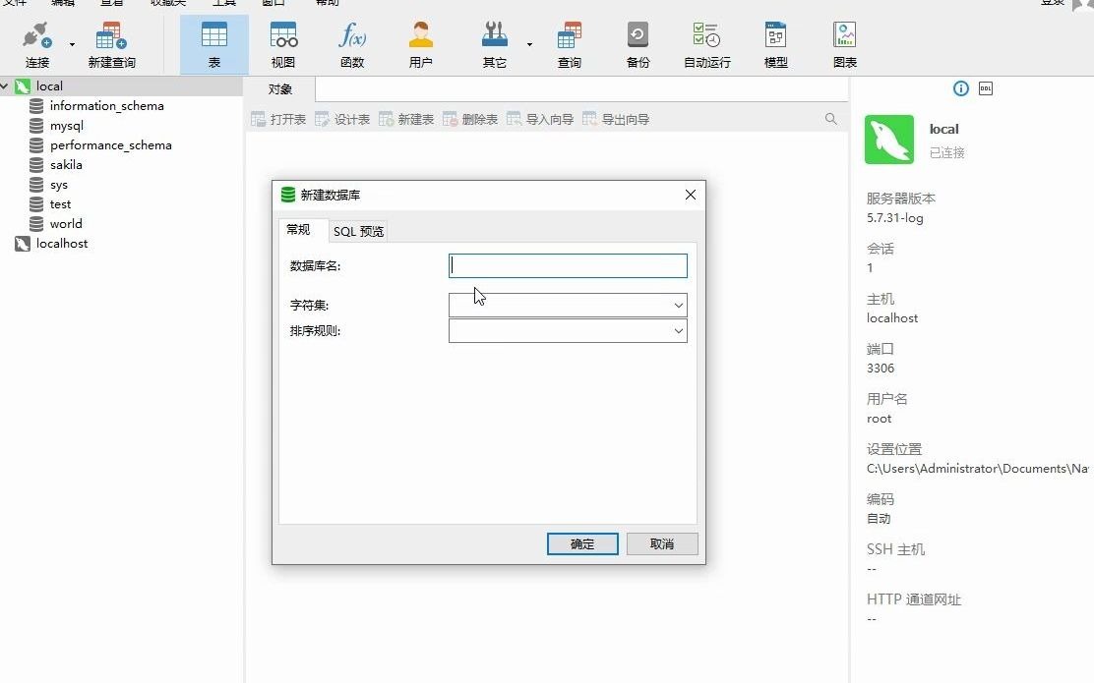The height and width of the screenshot is (683, 1094).
Task: Select the test database
Action: [x=60, y=204]
